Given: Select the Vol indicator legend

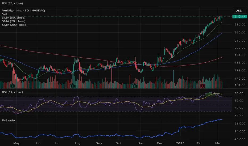Looking at the screenshot, I should tap(5, 14).
